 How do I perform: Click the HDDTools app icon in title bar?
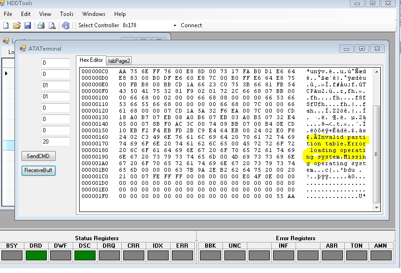coord(2,3)
